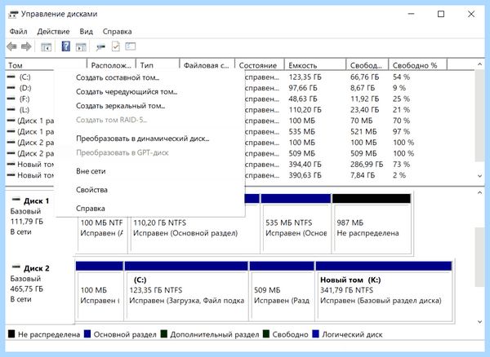Click the drive icon next to (F:) row

point(11,99)
